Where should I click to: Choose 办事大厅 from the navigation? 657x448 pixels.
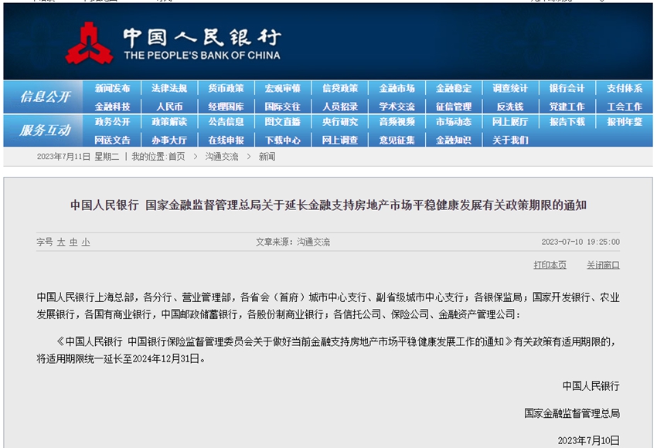[169, 141]
